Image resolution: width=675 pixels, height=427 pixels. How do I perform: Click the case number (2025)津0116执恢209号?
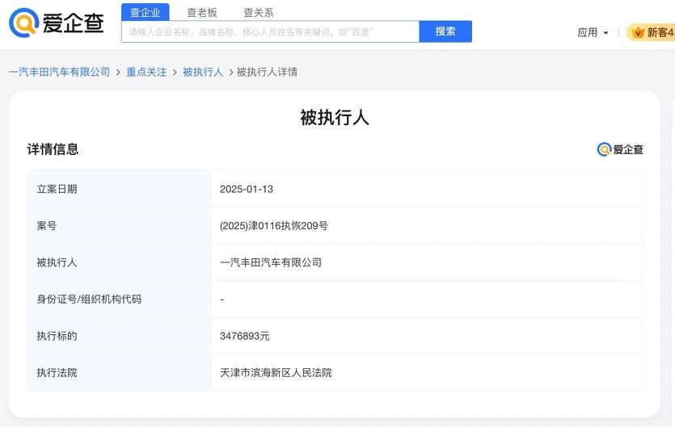pyautogui.click(x=273, y=226)
